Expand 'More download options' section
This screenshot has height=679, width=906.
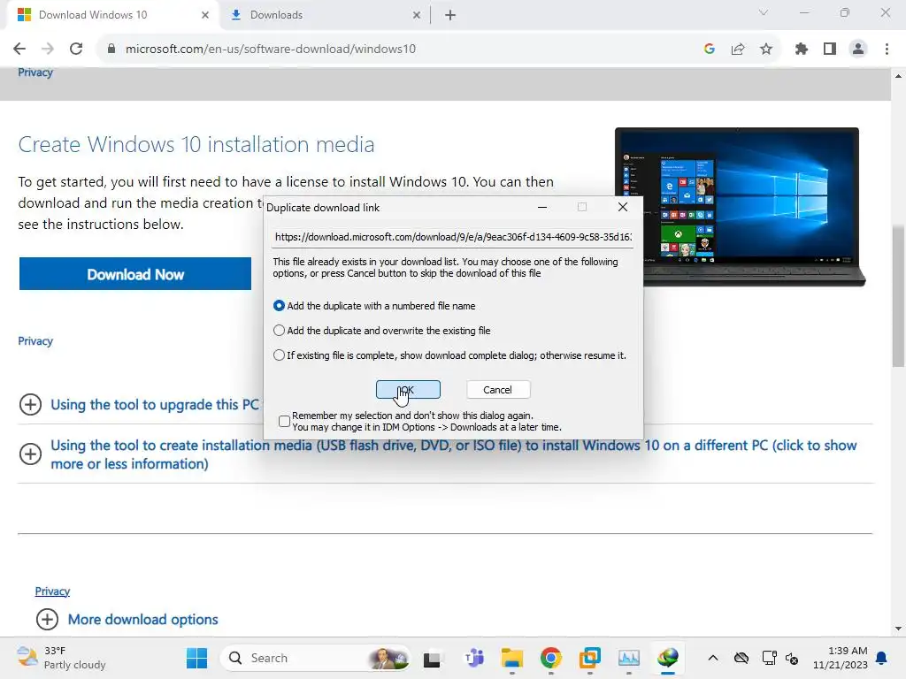[142, 620]
